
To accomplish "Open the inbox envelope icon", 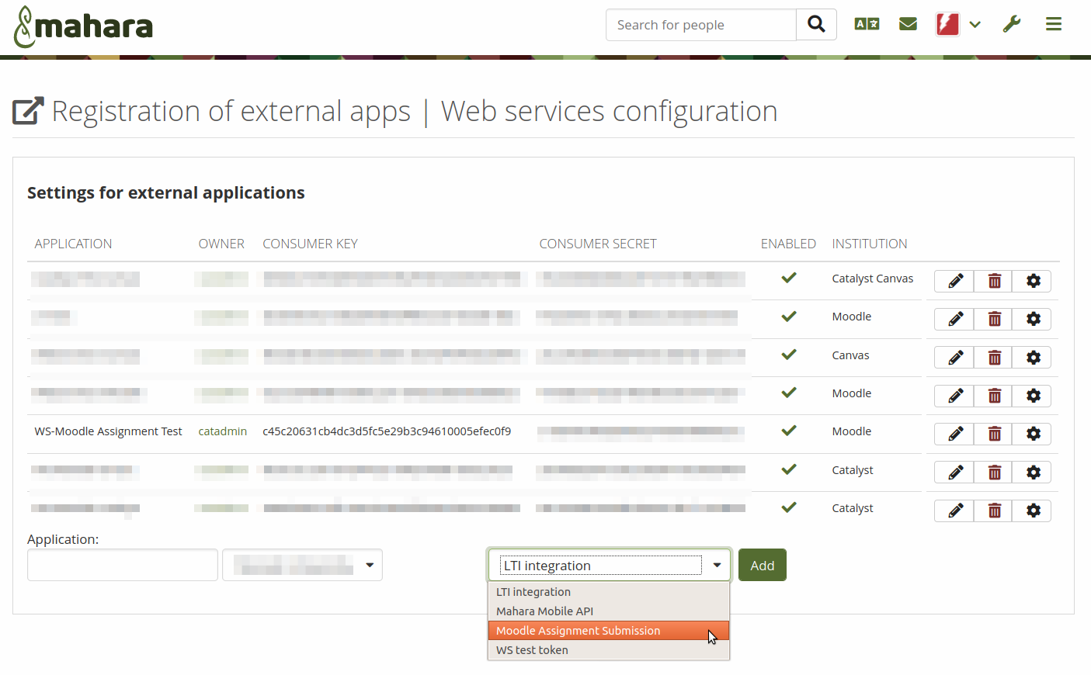I will [908, 24].
